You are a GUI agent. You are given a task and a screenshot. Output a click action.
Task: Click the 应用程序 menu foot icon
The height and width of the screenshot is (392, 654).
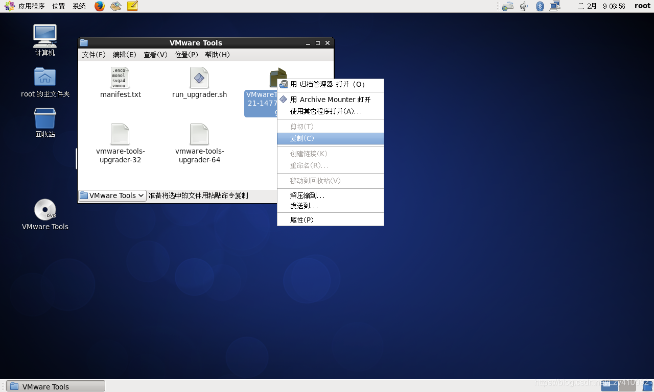[10, 6]
